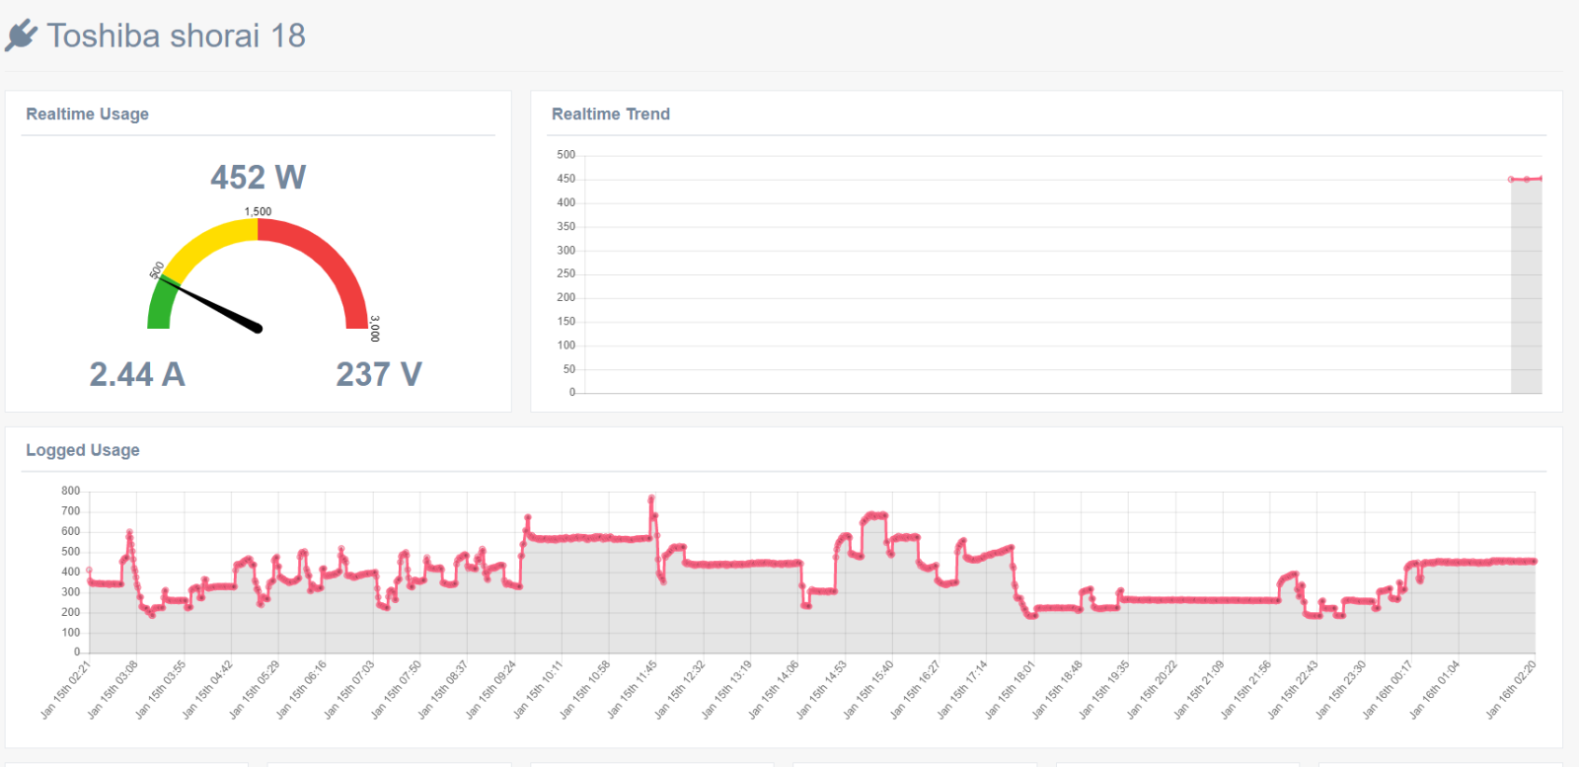Screen dimensions: 1579x767
Task: Click the plug icon beside Toshiba shorai 18
Action: coord(21,36)
